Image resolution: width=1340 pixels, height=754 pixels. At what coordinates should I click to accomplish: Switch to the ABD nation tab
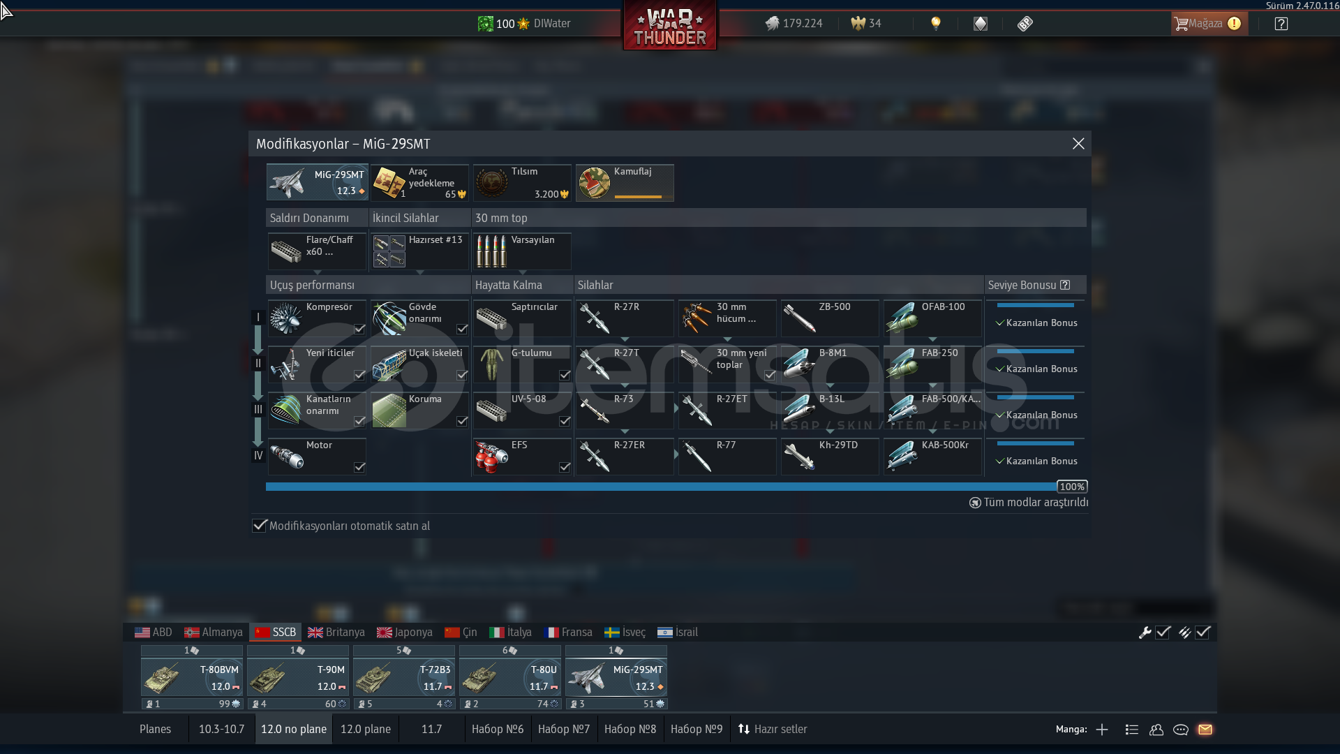154,633
